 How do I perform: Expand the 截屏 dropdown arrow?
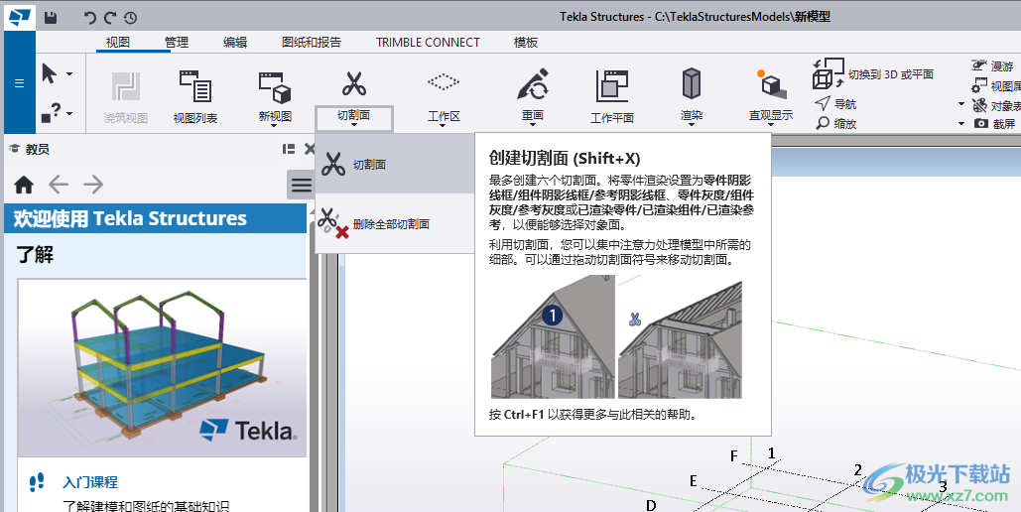961,123
